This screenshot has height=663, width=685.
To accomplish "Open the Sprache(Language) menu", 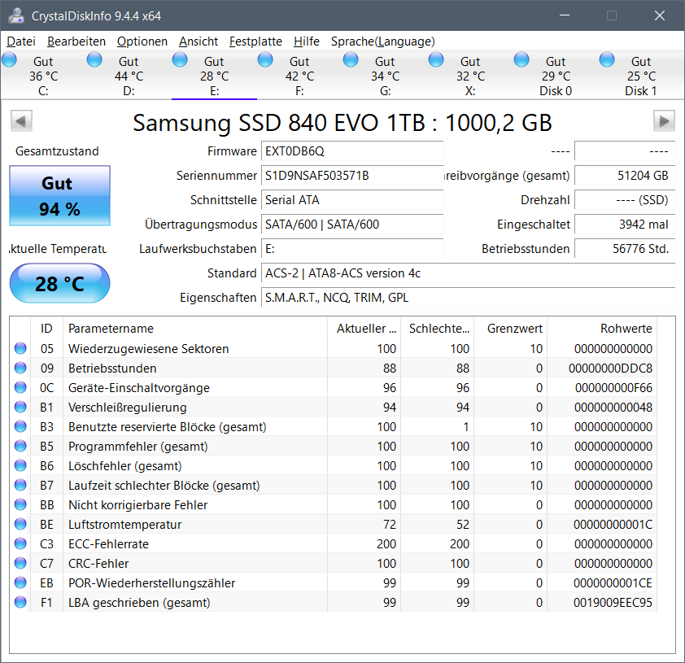I will (x=382, y=41).
